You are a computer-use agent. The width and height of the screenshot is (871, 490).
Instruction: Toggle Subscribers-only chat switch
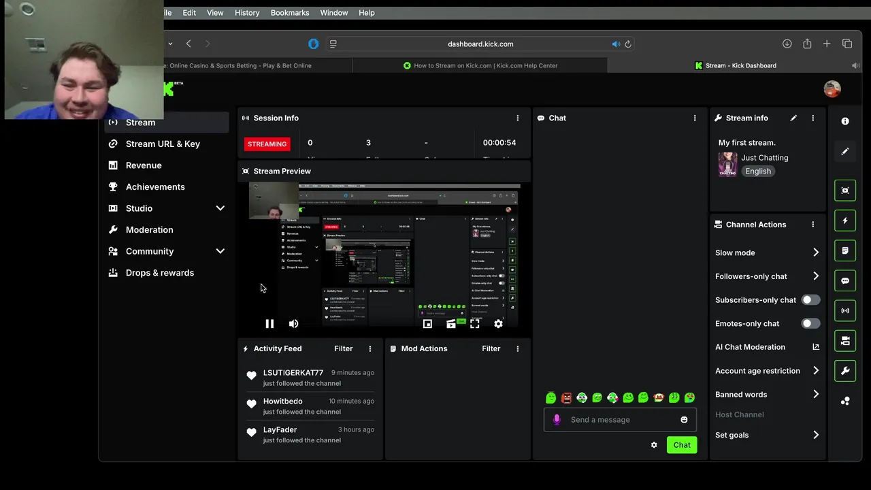[x=810, y=299]
